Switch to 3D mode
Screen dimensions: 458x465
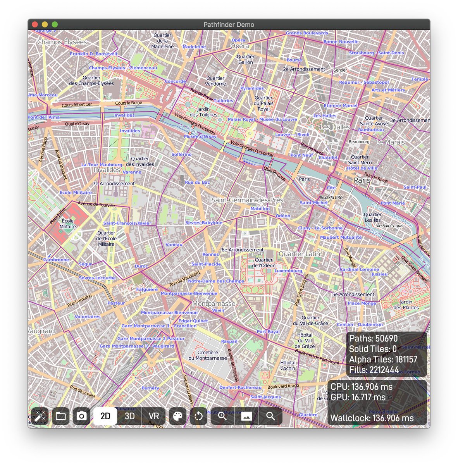pos(129,416)
